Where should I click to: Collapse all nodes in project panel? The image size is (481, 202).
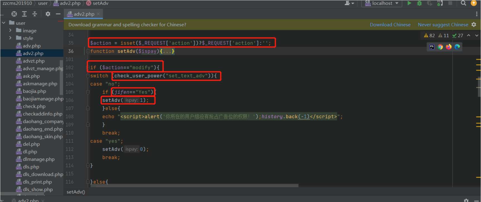tap(35, 14)
